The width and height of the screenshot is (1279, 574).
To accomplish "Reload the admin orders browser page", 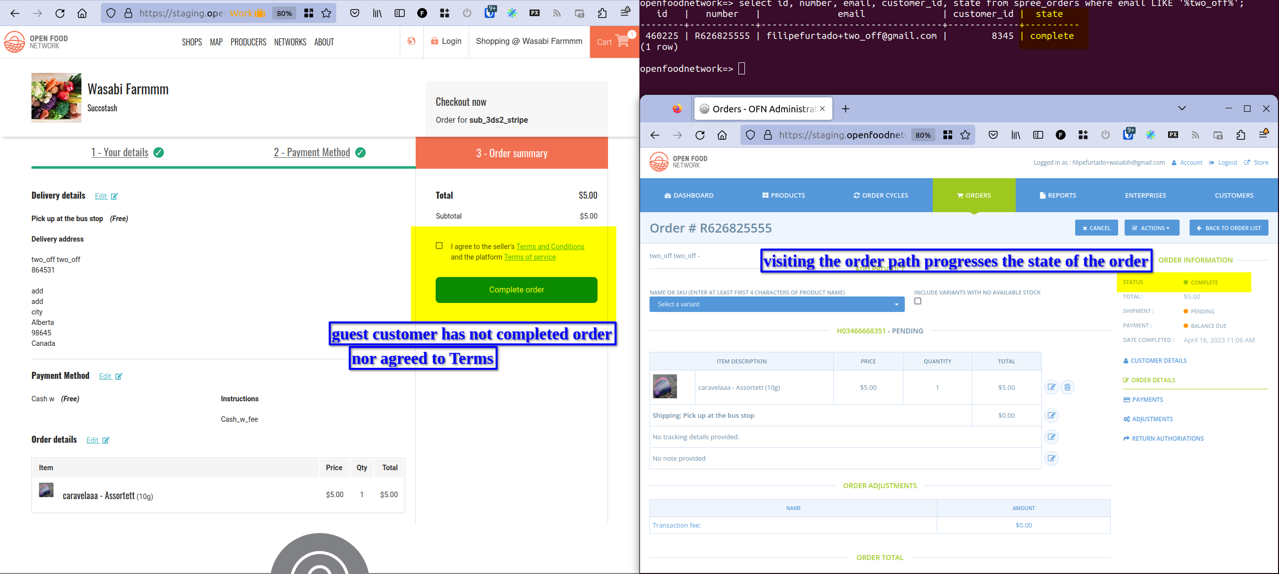I will (x=700, y=135).
